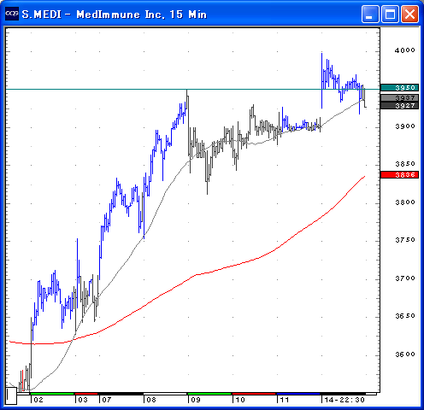
Task: Click the gray 3937 price label
Action: tap(399, 98)
